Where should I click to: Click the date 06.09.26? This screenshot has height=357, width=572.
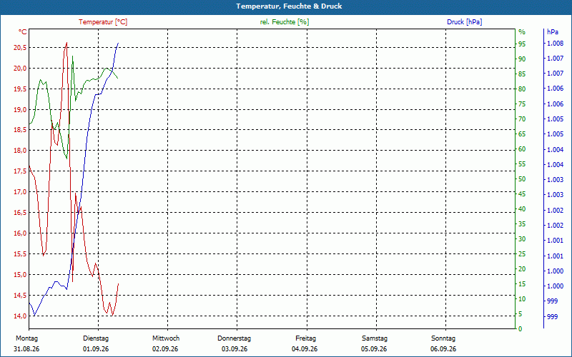[443, 349]
